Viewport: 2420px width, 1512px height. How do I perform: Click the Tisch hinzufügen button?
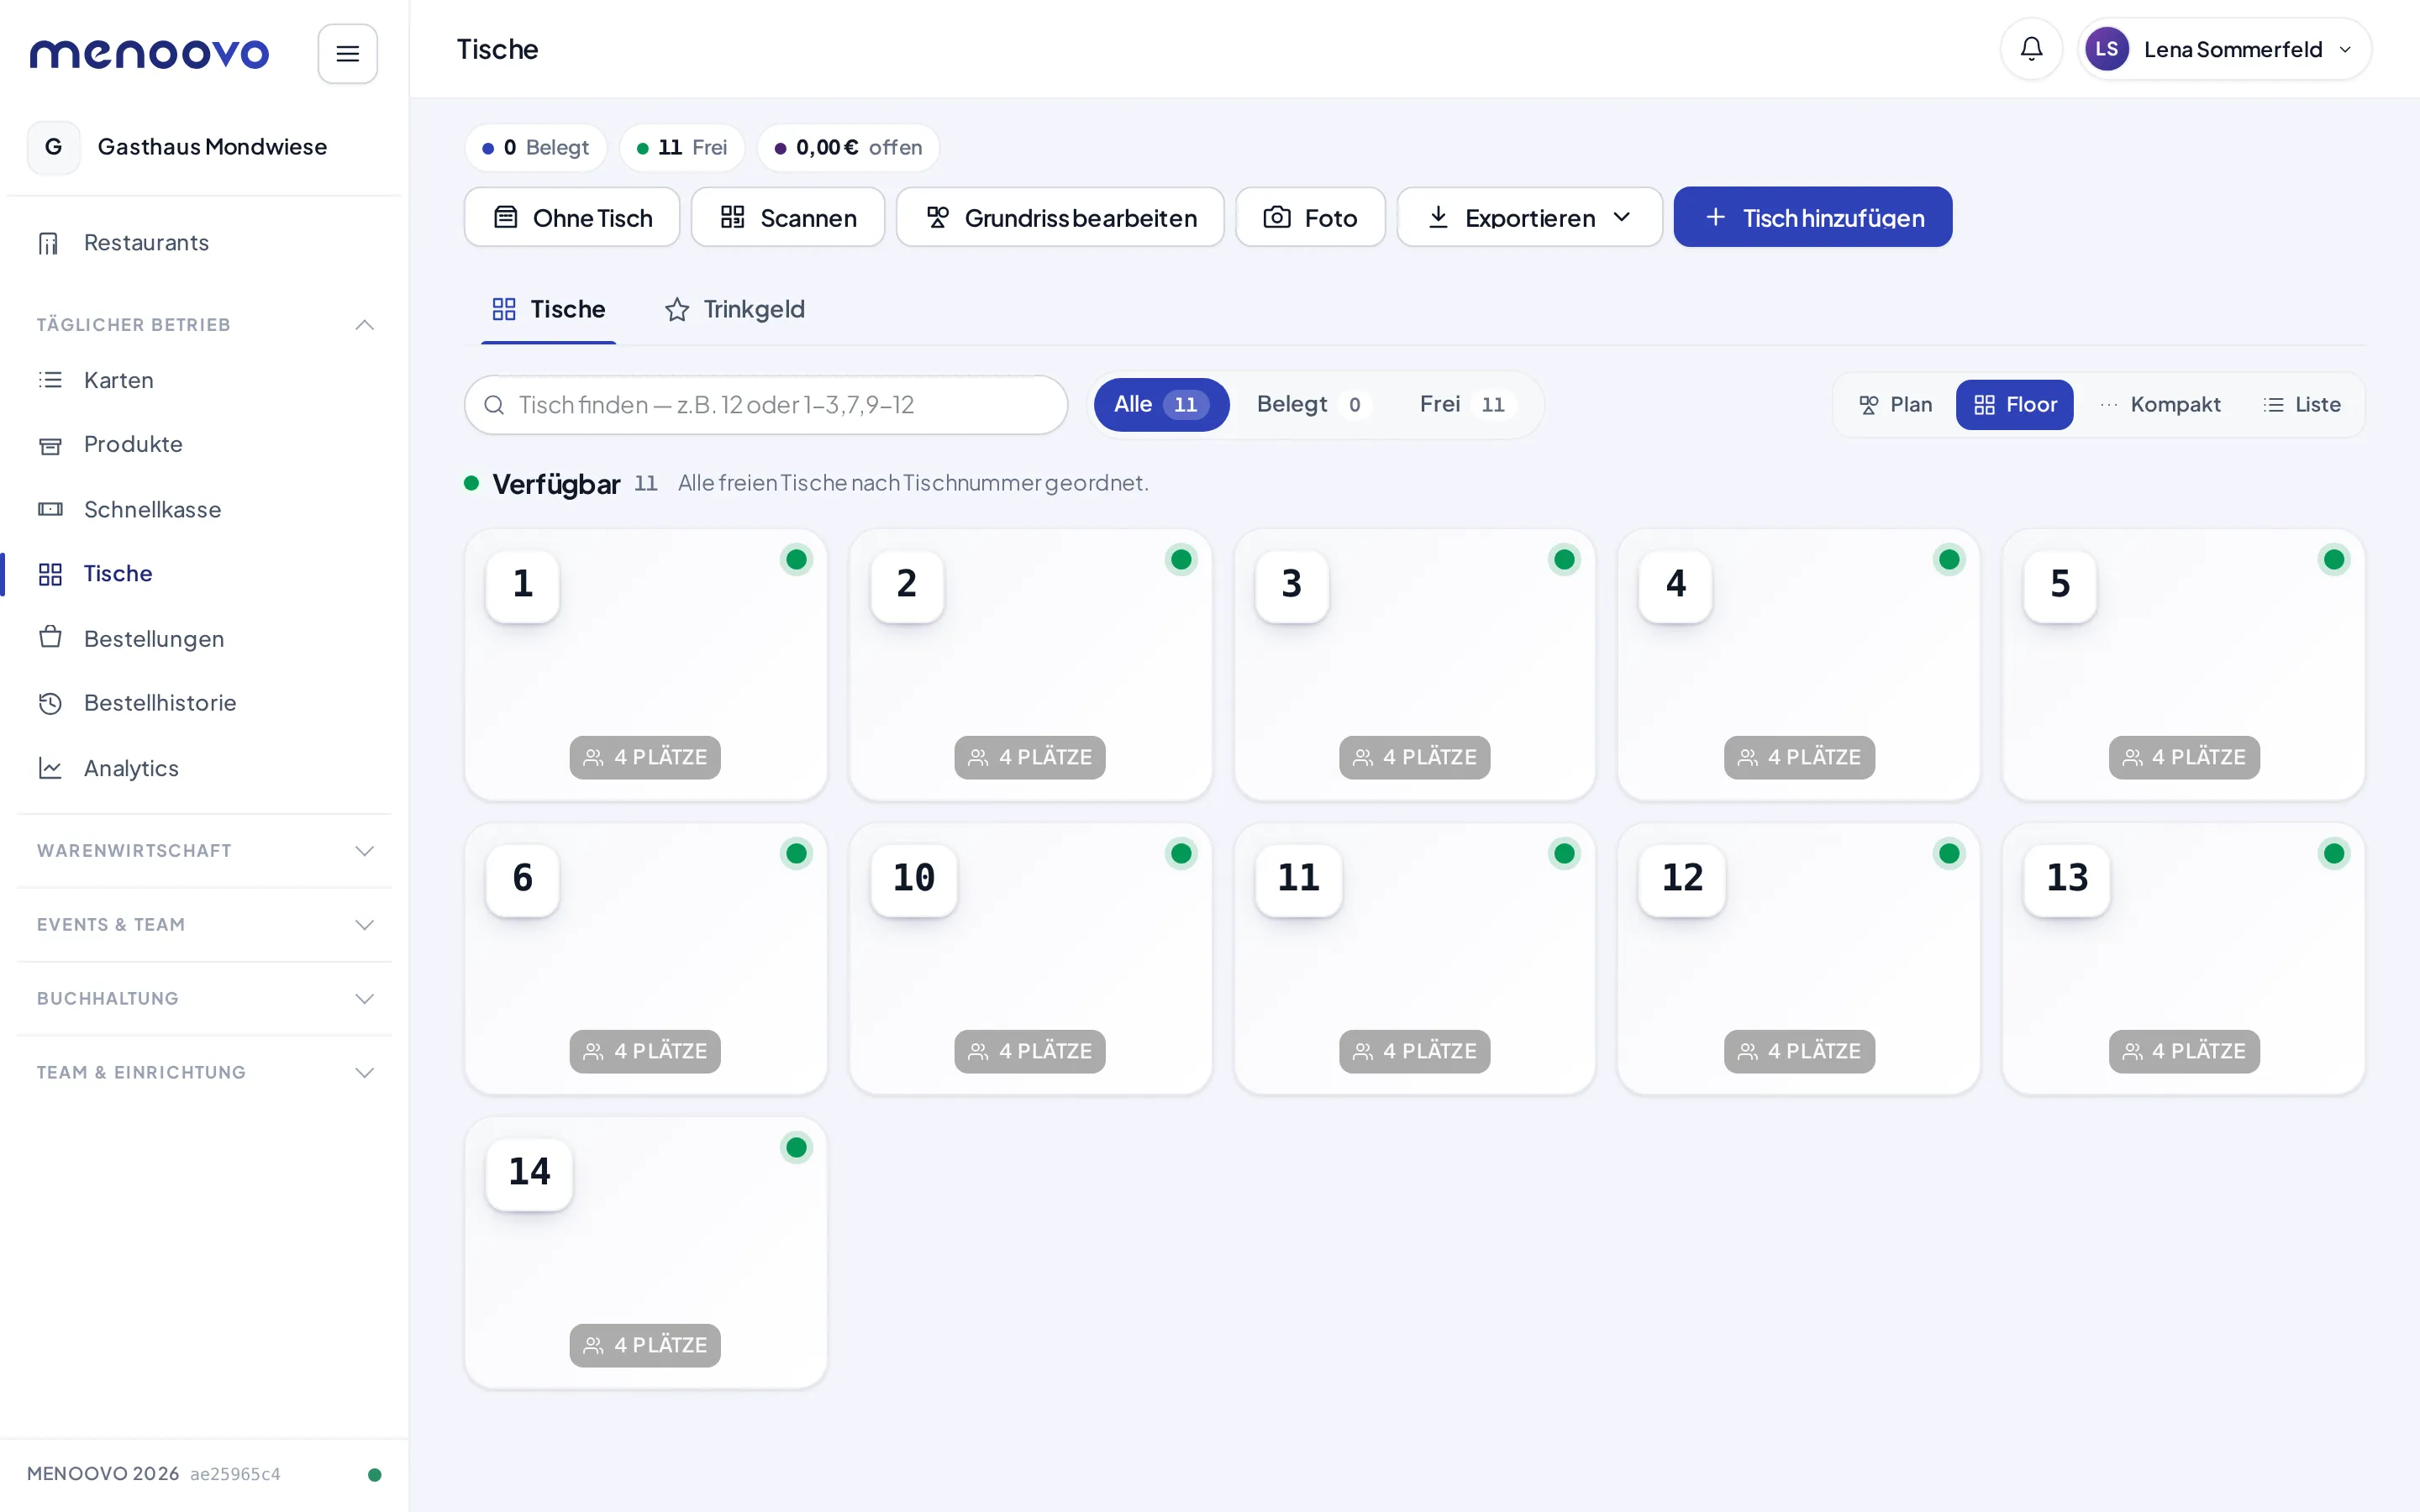[1812, 217]
